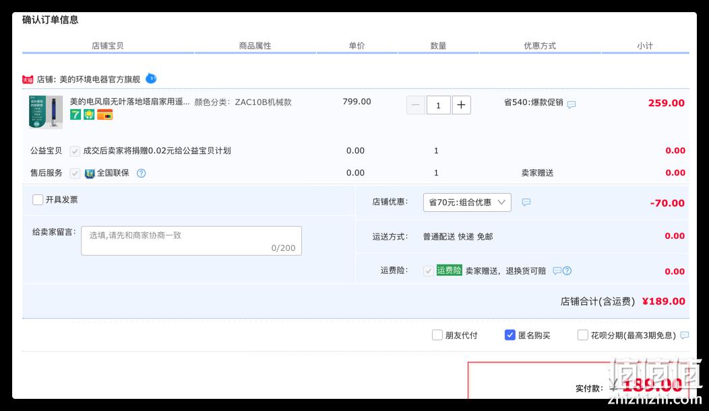709x411 pixels.
Task: Check the 开具发票 invoice checkbox
Action: tap(38, 200)
